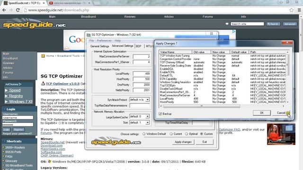Switch to the BDP tab

(x=139, y=46)
